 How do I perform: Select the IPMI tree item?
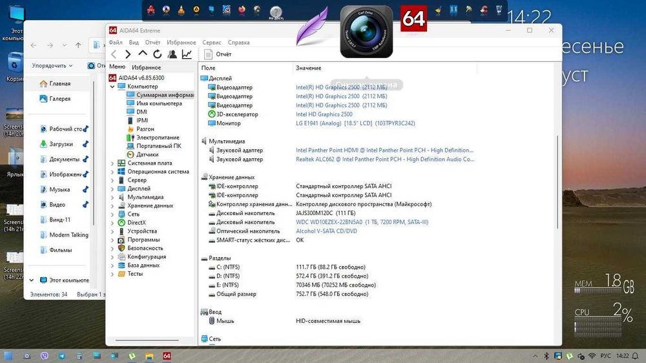point(137,120)
